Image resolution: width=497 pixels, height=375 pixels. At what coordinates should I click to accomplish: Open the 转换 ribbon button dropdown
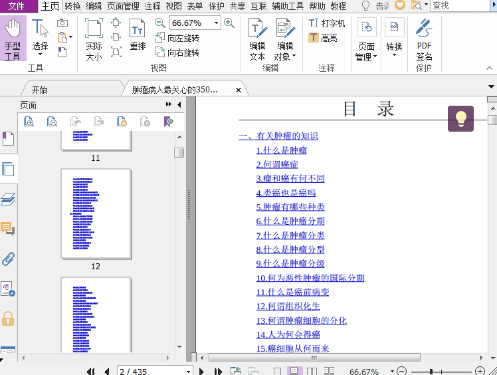click(394, 55)
